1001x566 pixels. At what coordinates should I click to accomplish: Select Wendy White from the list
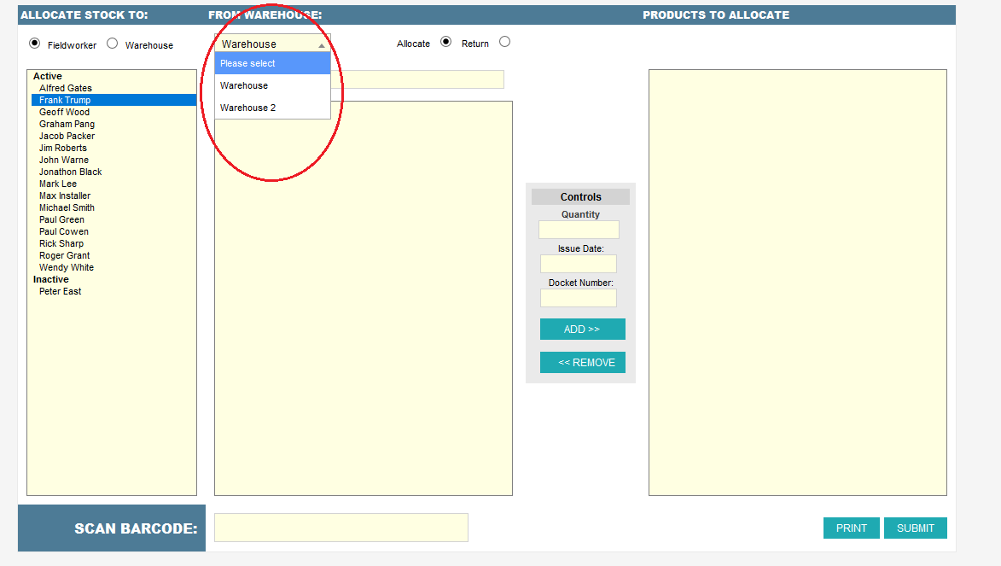click(67, 267)
